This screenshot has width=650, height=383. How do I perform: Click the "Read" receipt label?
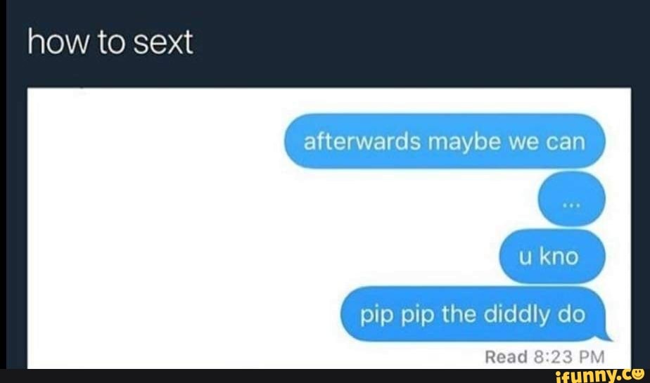click(506, 356)
